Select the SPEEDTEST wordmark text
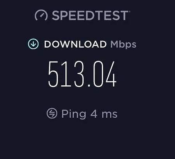Viewport: 175px width, 159px height. (90, 16)
